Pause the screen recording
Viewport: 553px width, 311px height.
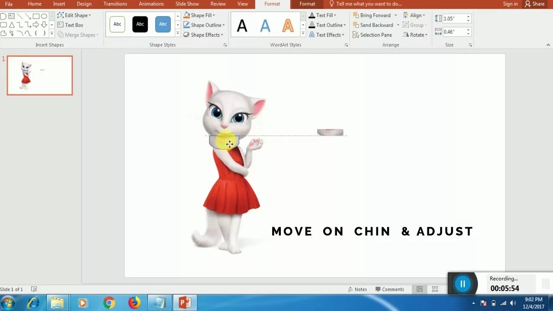coord(463,284)
